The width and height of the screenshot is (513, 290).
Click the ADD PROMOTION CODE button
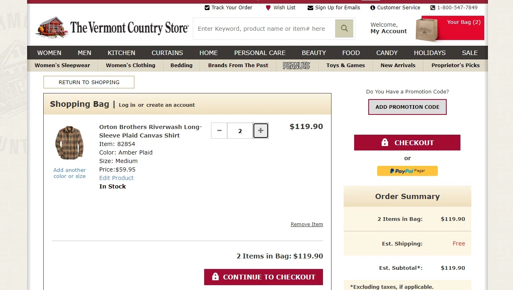(407, 107)
